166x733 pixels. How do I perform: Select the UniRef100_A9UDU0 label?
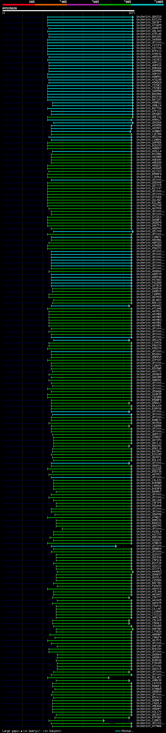click(x=149, y=271)
